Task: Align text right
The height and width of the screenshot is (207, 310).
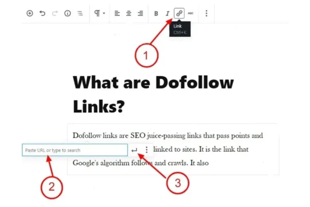Action: [140, 13]
